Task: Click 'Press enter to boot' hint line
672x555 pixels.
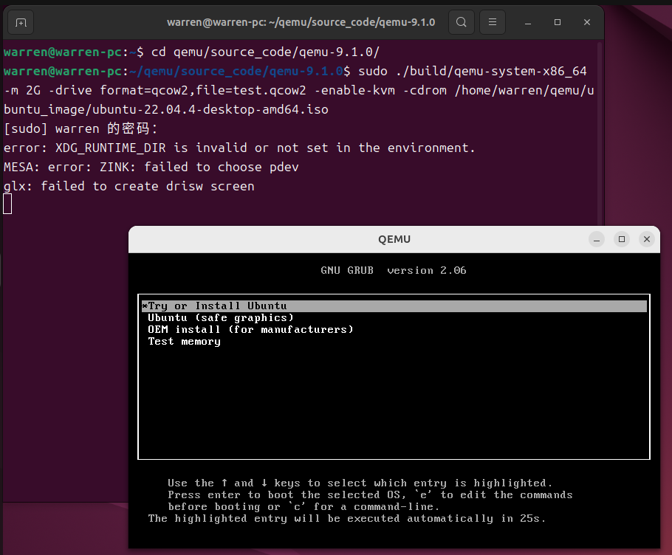Action: tap(370, 495)
